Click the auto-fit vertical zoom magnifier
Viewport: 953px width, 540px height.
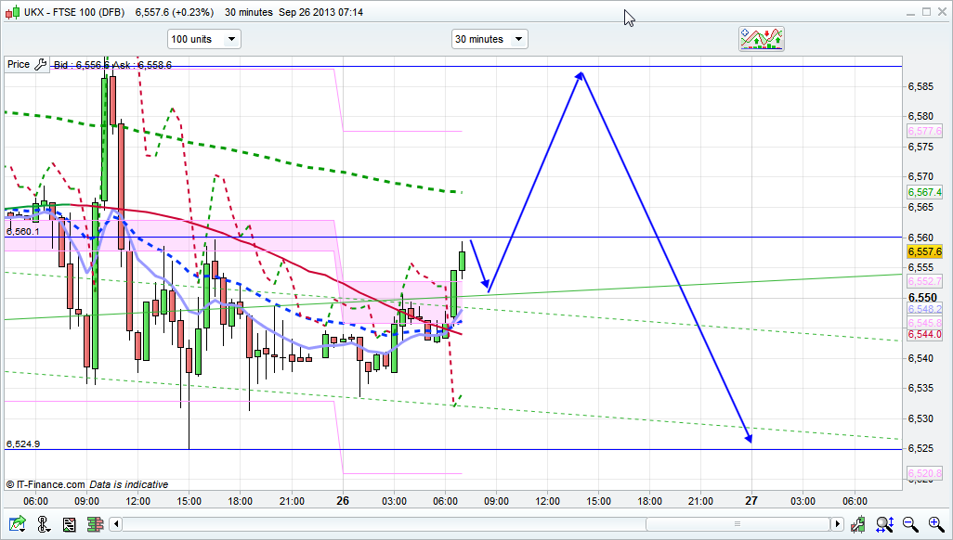[886, 525]
